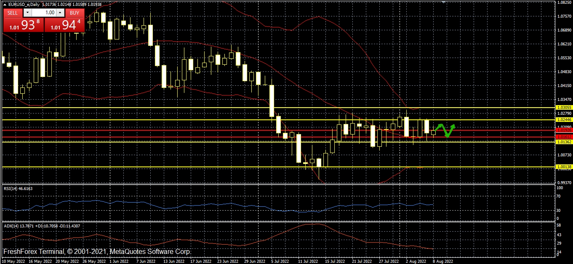Image resolution: width=573 pixels, height=264 pixels.
Task: Click the 1.00 volume input field
Action: (43, 13)
